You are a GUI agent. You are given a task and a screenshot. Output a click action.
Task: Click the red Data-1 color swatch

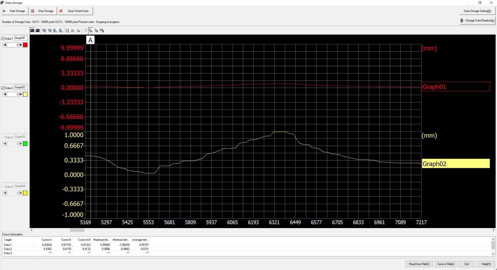click(x=25, y=45)
